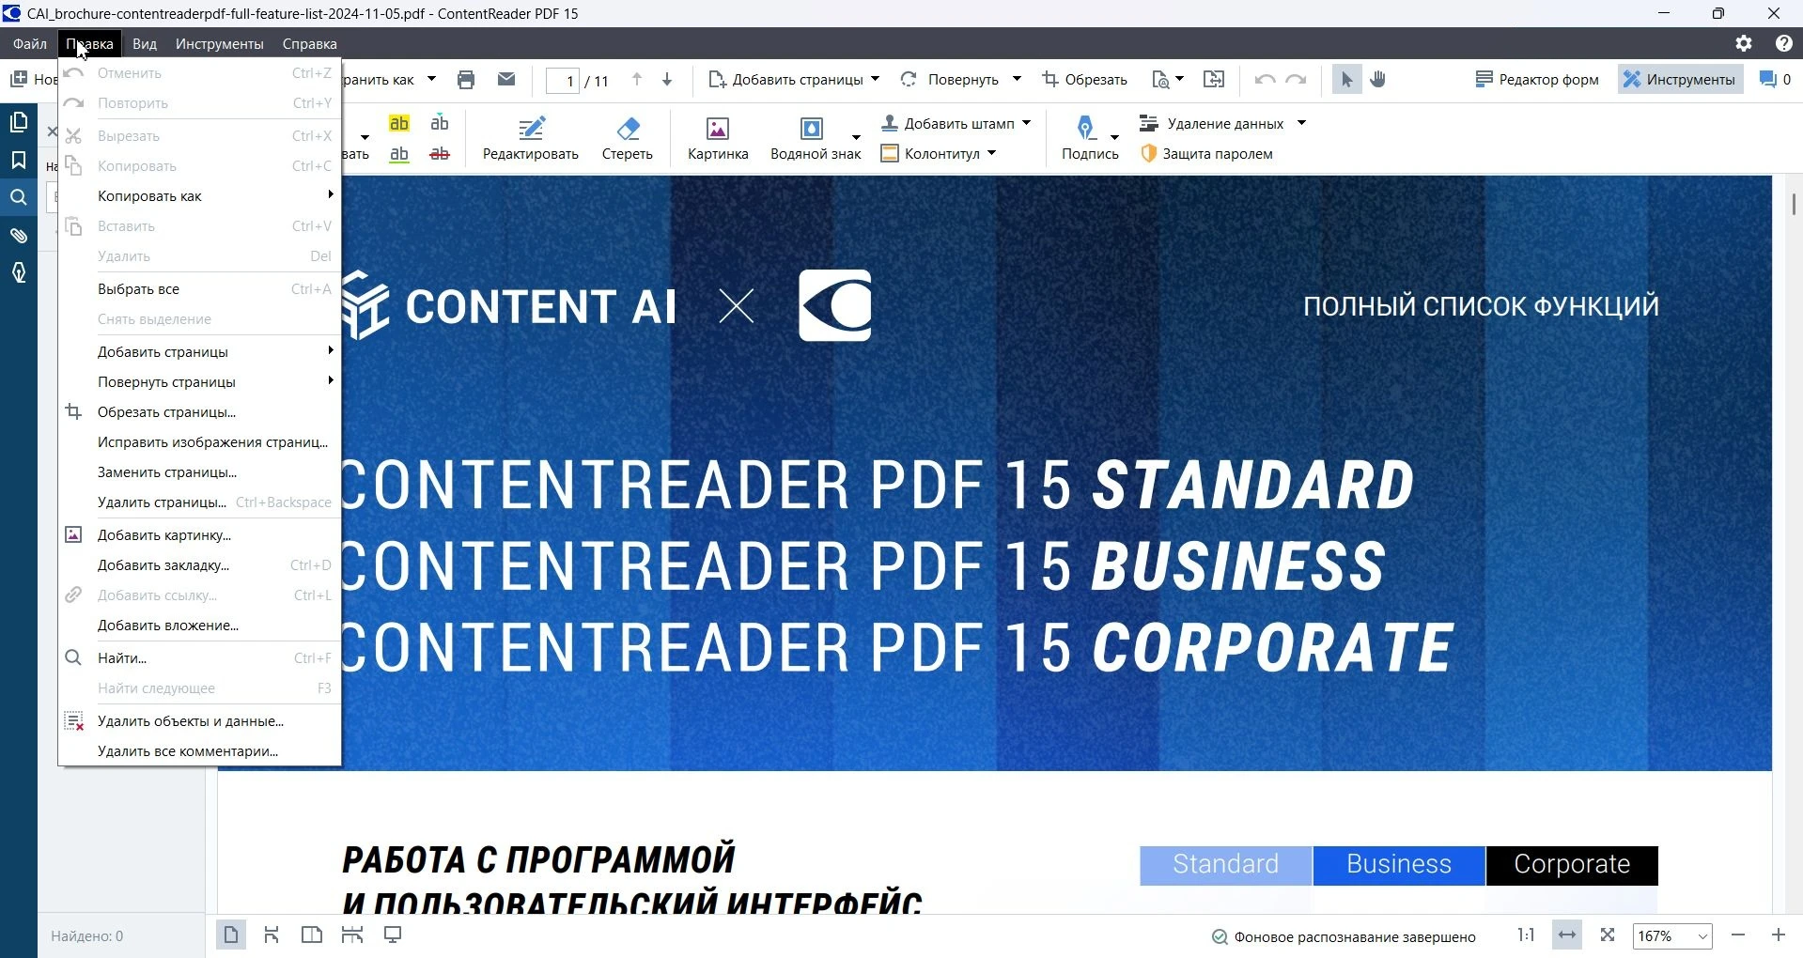Click the Защита паролем button
Viewport: 1803px width, 958px height.
tap(1207, 154)
